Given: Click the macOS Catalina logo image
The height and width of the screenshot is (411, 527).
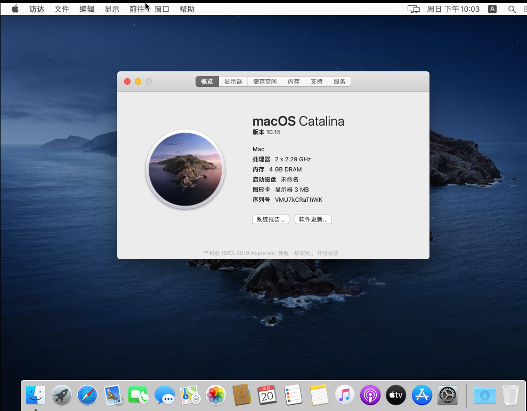Looking at the screenshot, I should tap(185, 169).
